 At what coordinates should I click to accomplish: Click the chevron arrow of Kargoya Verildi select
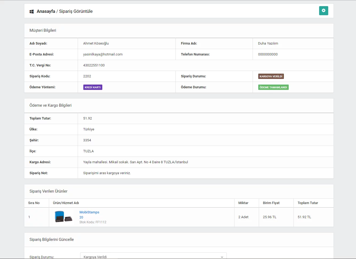[222, 257]
